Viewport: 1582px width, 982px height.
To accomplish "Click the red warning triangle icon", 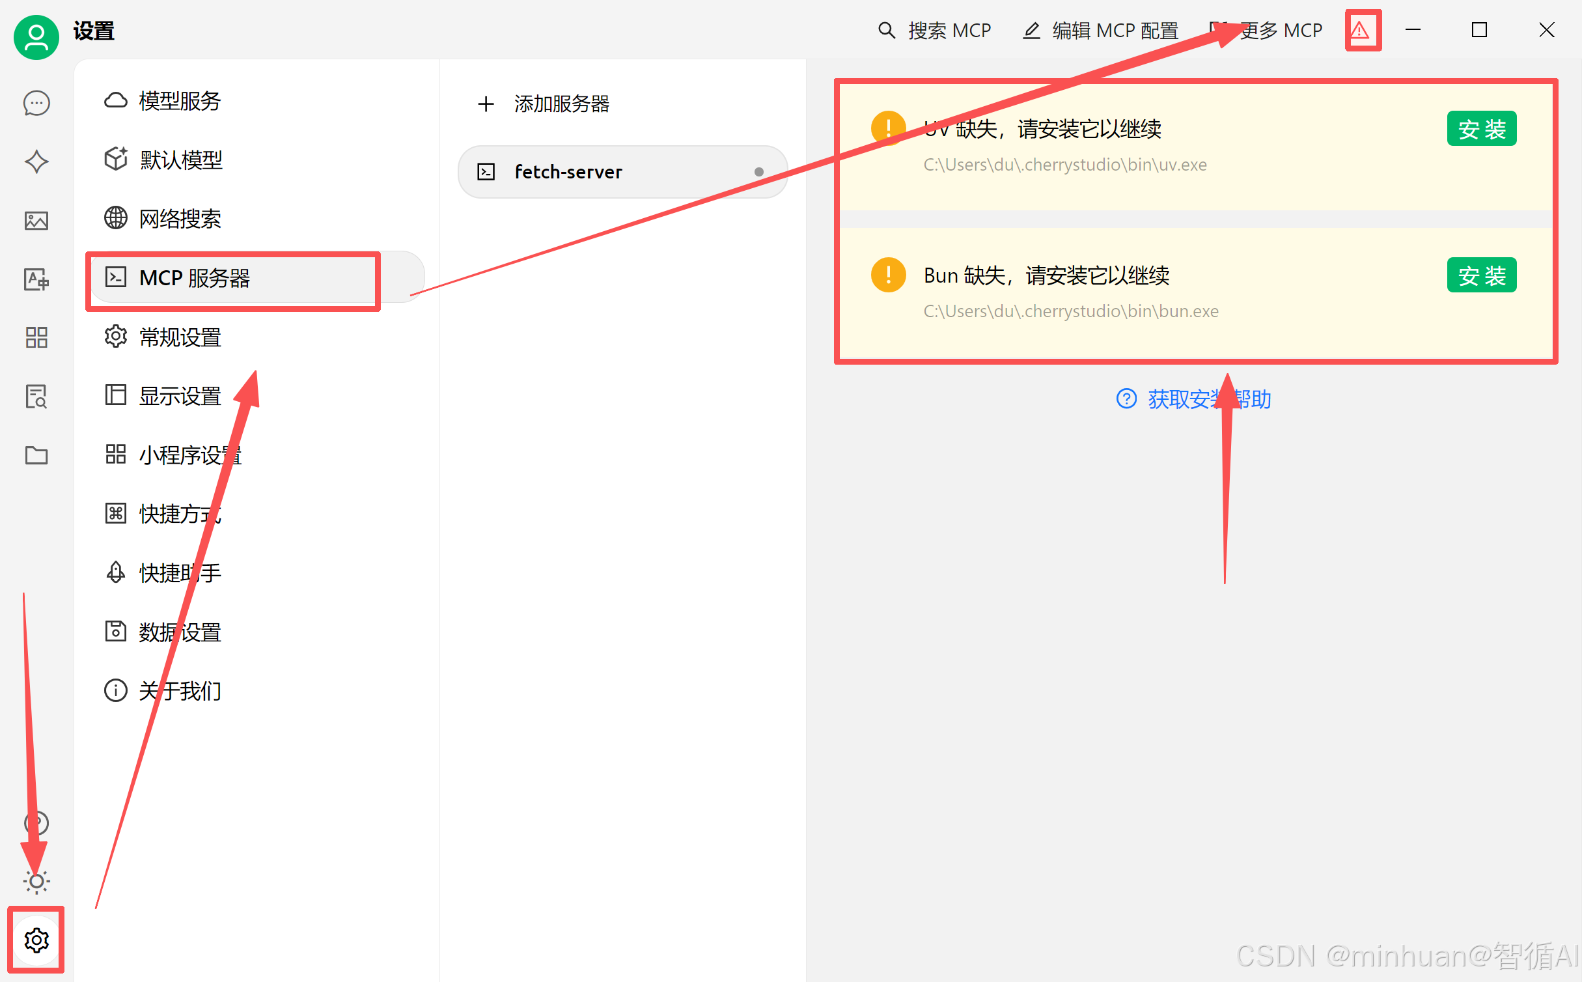I will tap(1361, 31).
